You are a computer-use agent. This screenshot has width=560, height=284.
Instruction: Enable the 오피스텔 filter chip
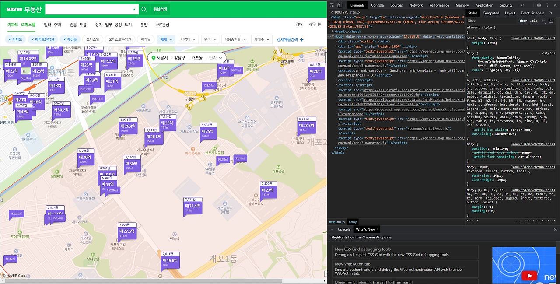point(93,39)
